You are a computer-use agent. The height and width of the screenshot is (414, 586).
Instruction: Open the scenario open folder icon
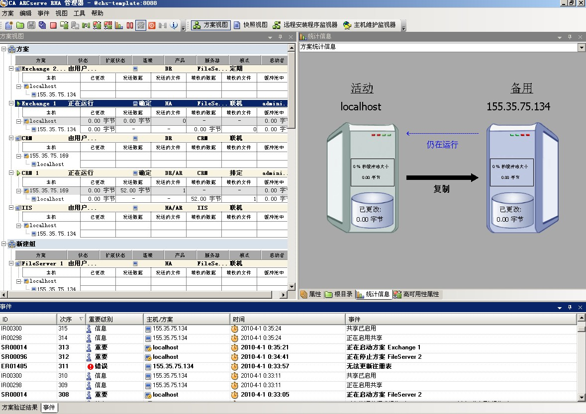pos(20,25)
